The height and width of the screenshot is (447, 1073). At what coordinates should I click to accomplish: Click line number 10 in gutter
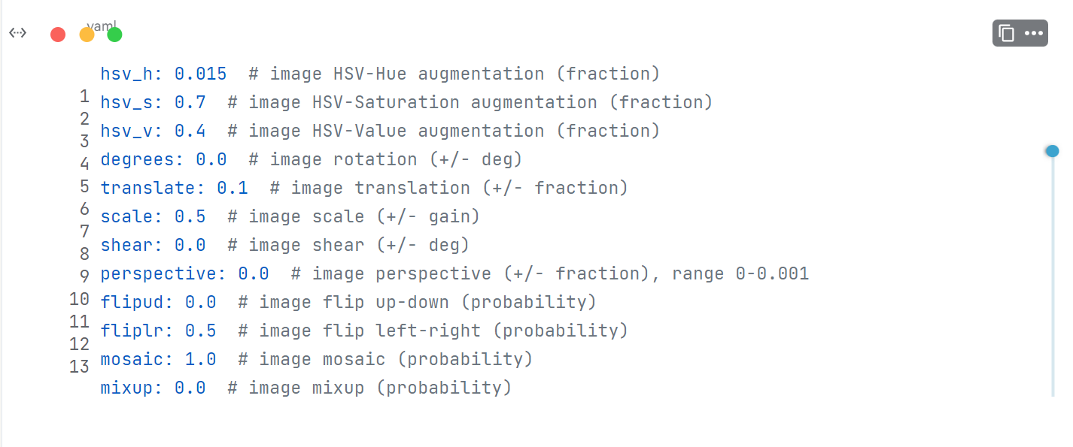point(79,298)
